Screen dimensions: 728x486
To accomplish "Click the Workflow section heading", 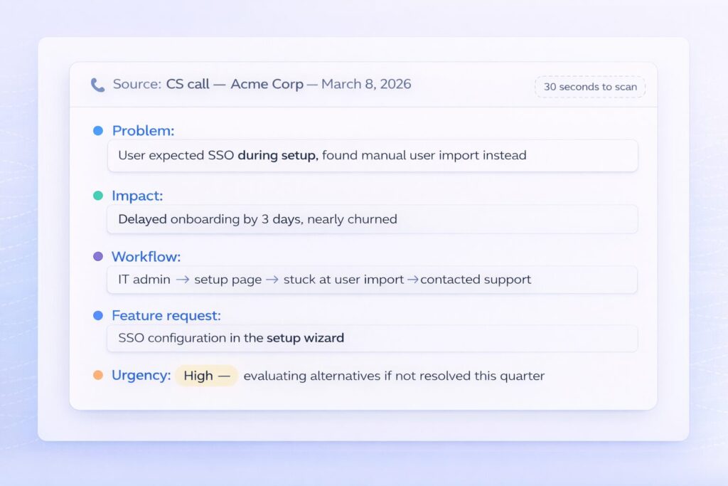I will 146,256.
